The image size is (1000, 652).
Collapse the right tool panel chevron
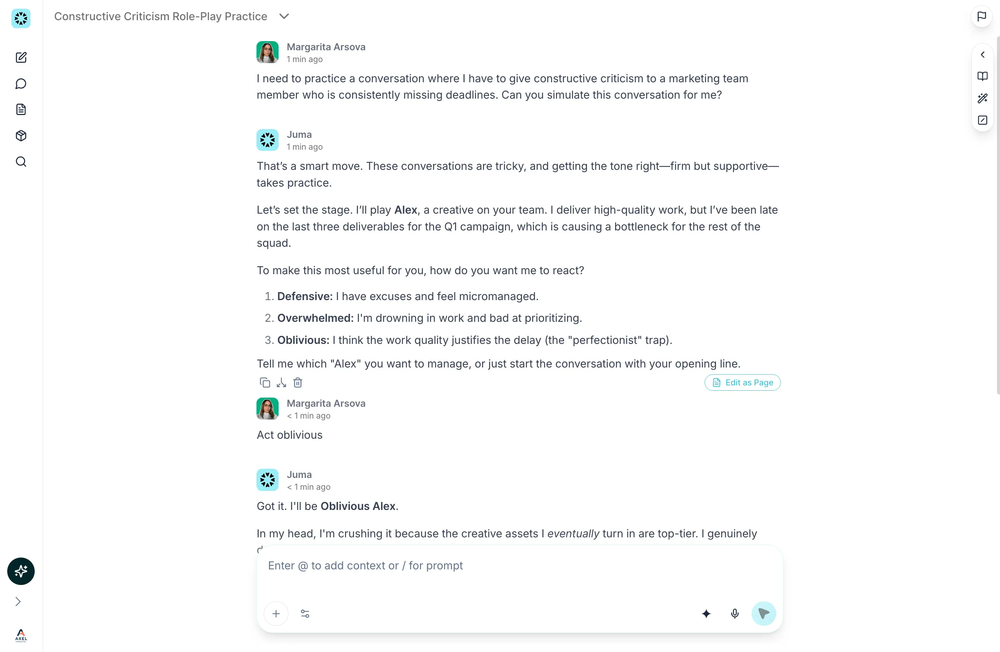[982, 54]
